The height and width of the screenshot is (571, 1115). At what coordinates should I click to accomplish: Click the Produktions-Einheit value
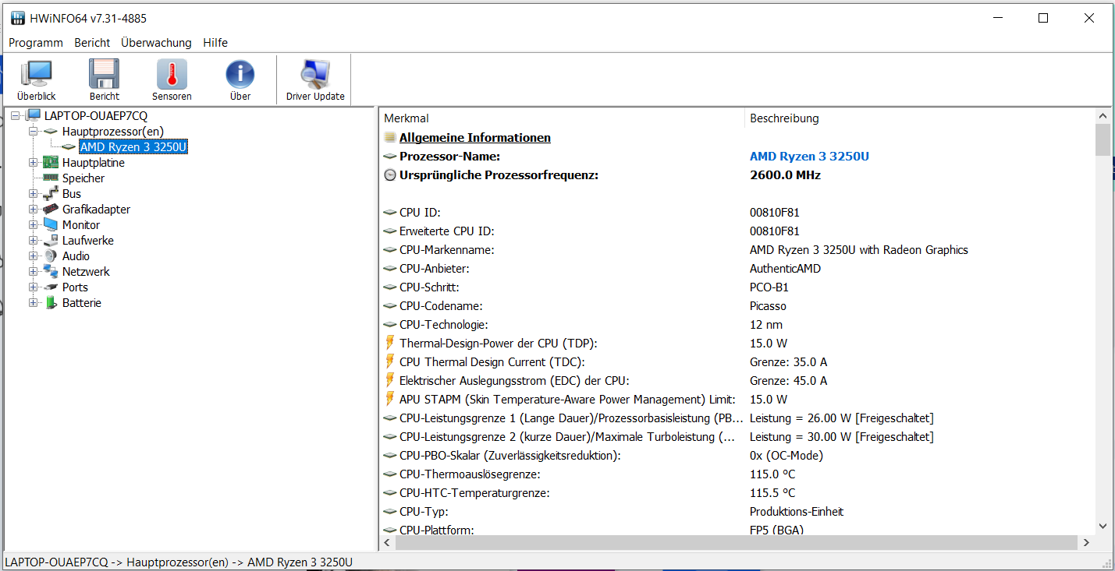click(x=797, y=512)
